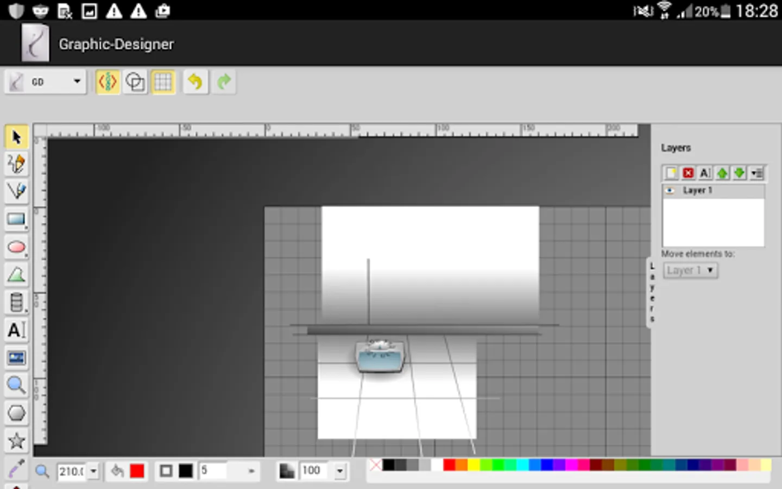The height and width of the screenshot is (489, 782).
Task: Pick magenta from the color palette
Action: [x=572, y=465]
